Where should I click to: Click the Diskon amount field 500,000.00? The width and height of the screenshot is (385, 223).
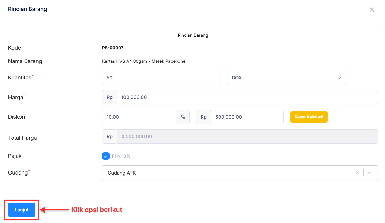click(x=247, y=117)
